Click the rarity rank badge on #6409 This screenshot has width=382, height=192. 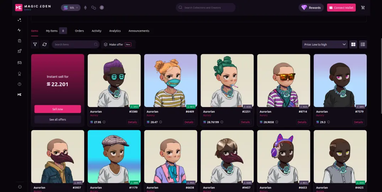(x=191, y=106)
